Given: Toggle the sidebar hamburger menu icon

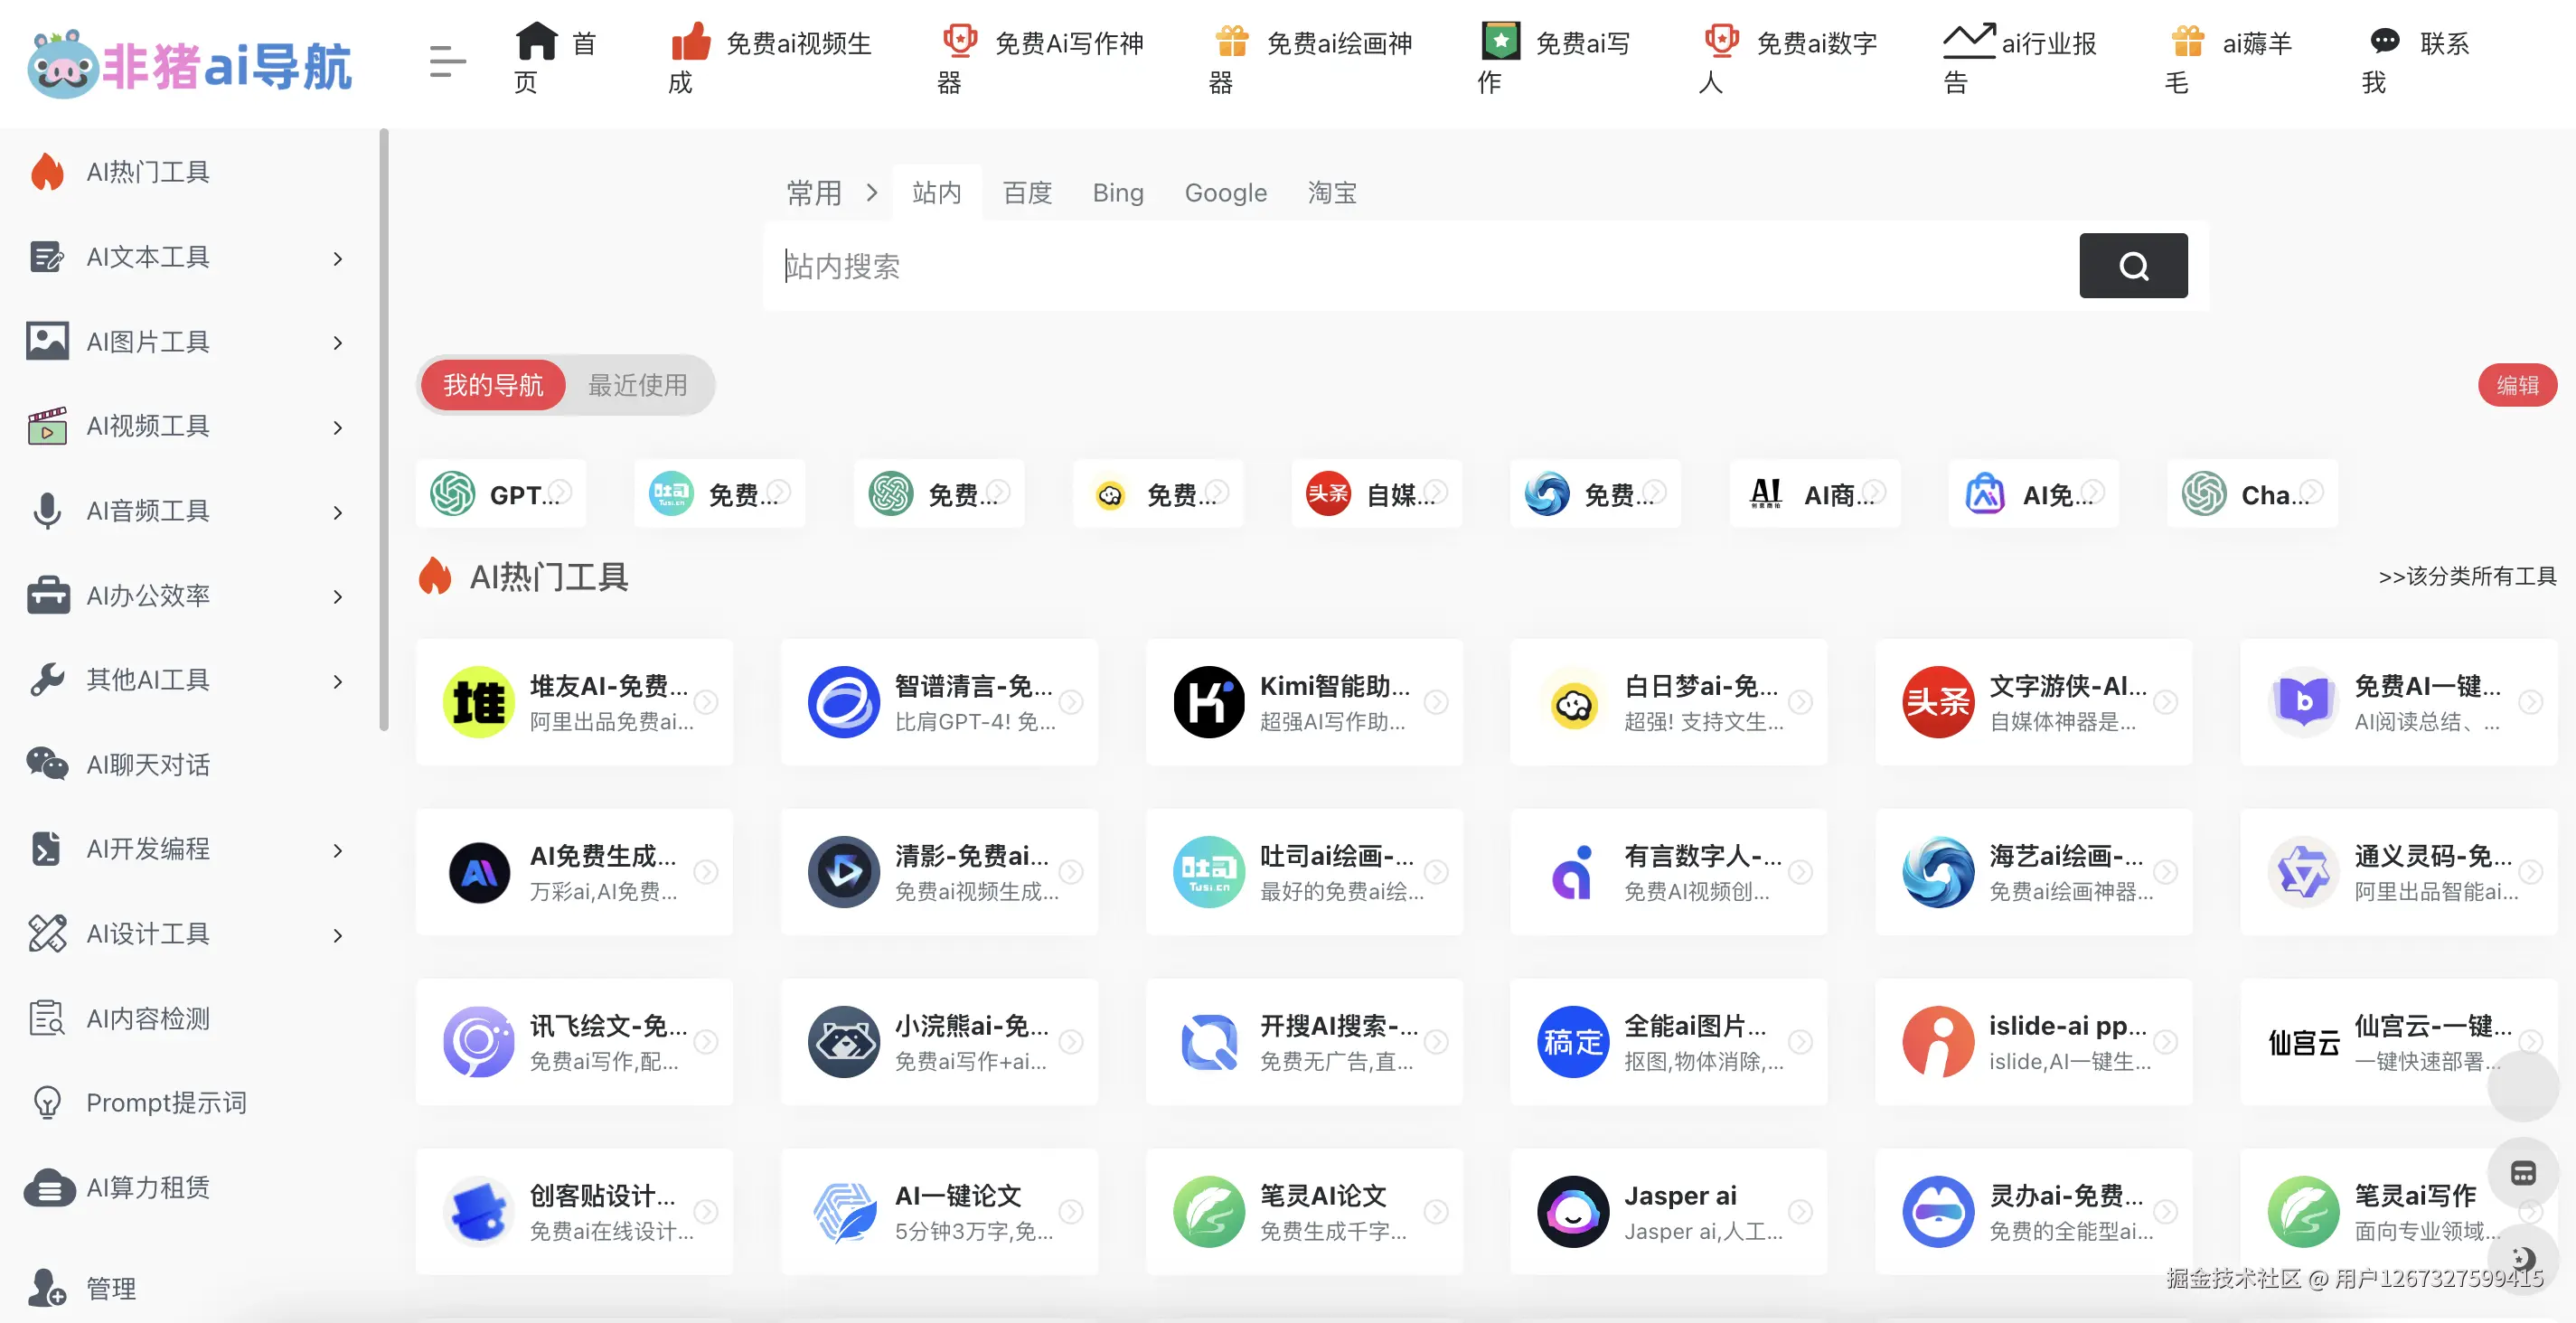Looking at the screenshot, I should [447, 62].
